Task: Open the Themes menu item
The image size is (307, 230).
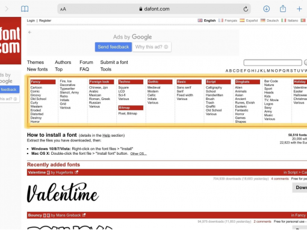Action: tap(36, 62)
